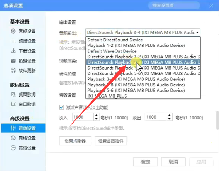This screenshot has width=219, height=171.
Task: Collapse the 音频输出 combo box arrow
Action: point(197,33)
